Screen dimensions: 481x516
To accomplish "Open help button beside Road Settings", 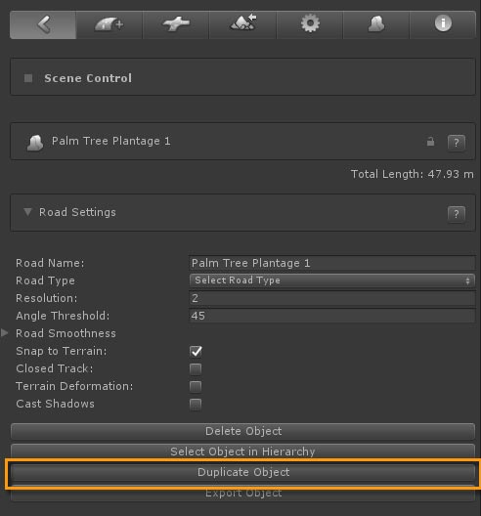I will [x=457, y=214].
